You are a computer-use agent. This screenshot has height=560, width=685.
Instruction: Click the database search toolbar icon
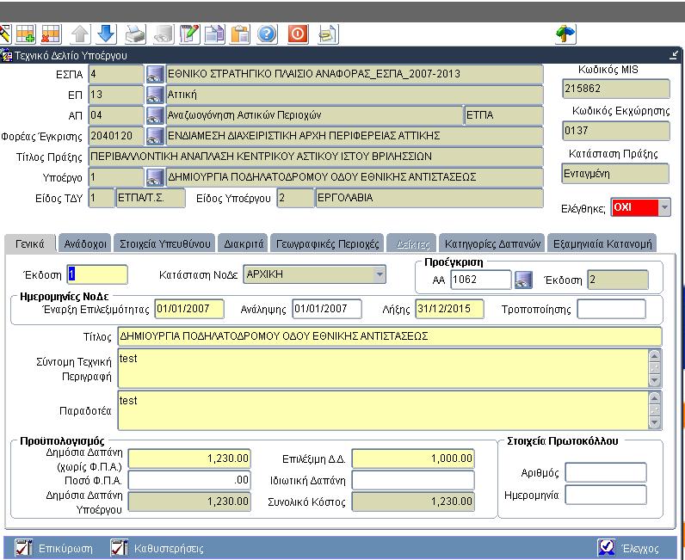[164, 34]
